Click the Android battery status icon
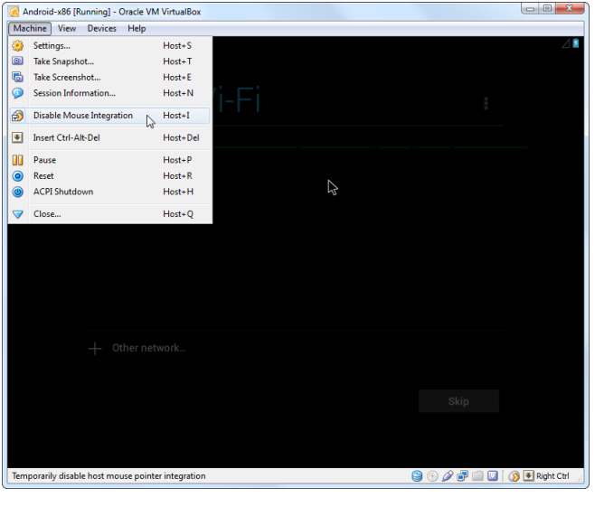This screenshot has height=507, width=604. (575, 43)
